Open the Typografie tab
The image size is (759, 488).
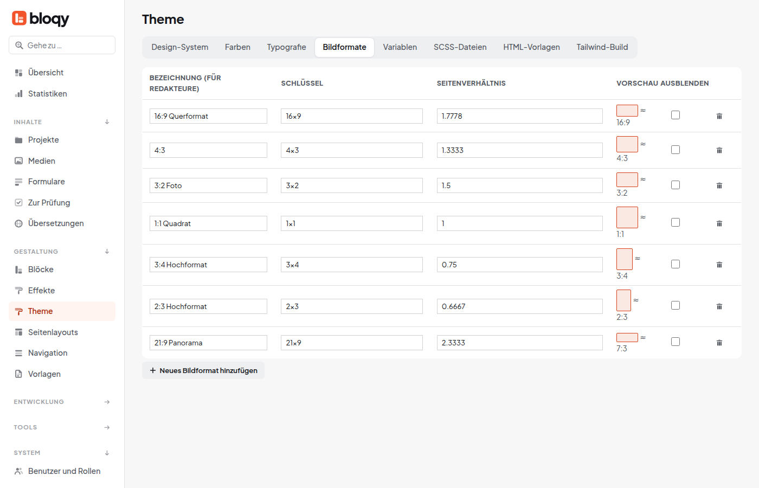286,47
